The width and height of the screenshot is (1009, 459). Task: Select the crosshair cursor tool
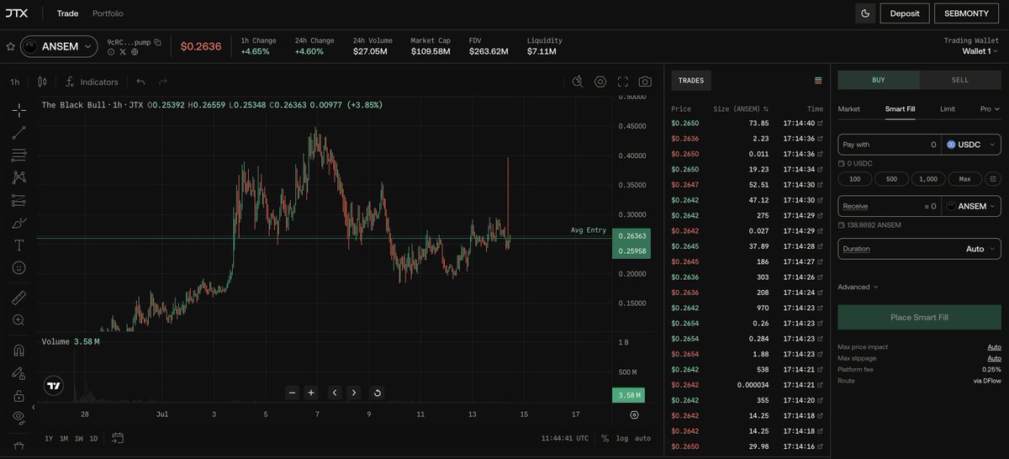[x=18, y=109]
